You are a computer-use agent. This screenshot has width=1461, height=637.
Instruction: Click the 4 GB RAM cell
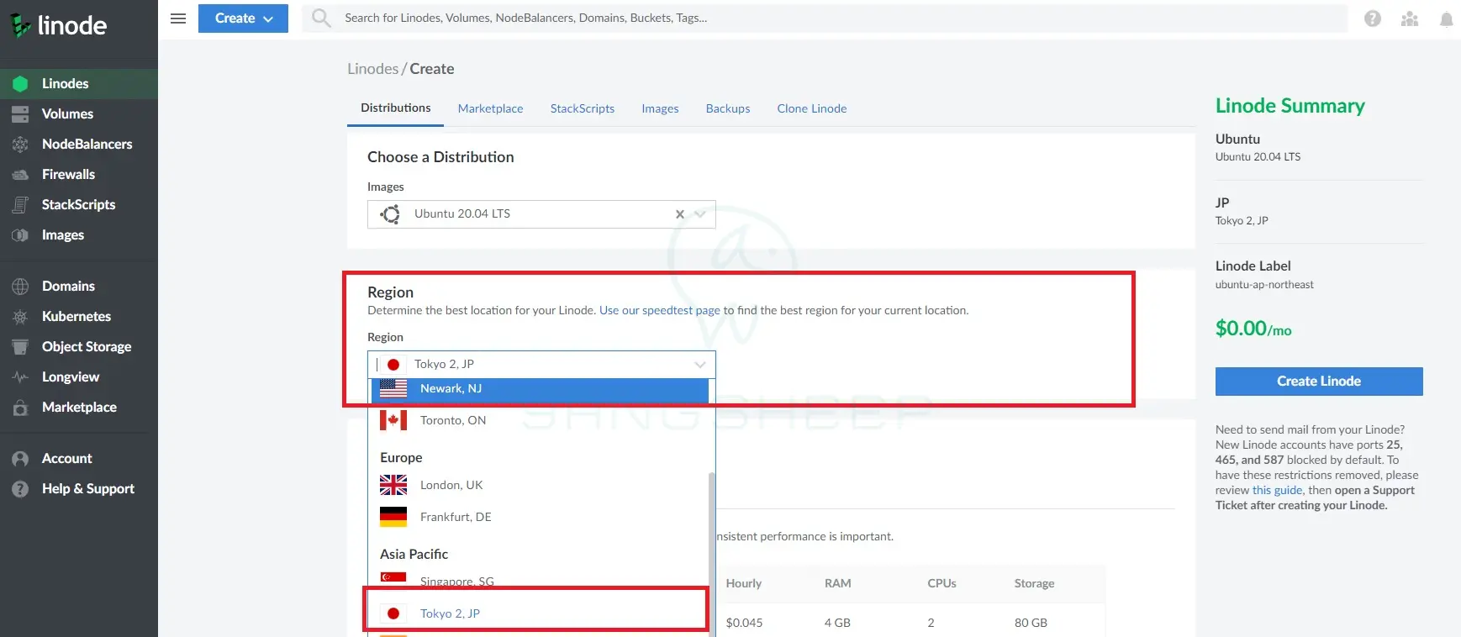[837, 624]
